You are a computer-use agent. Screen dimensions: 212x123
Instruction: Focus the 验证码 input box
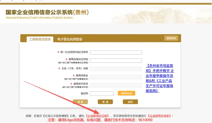pyautogui.click(x=102, y=93)
